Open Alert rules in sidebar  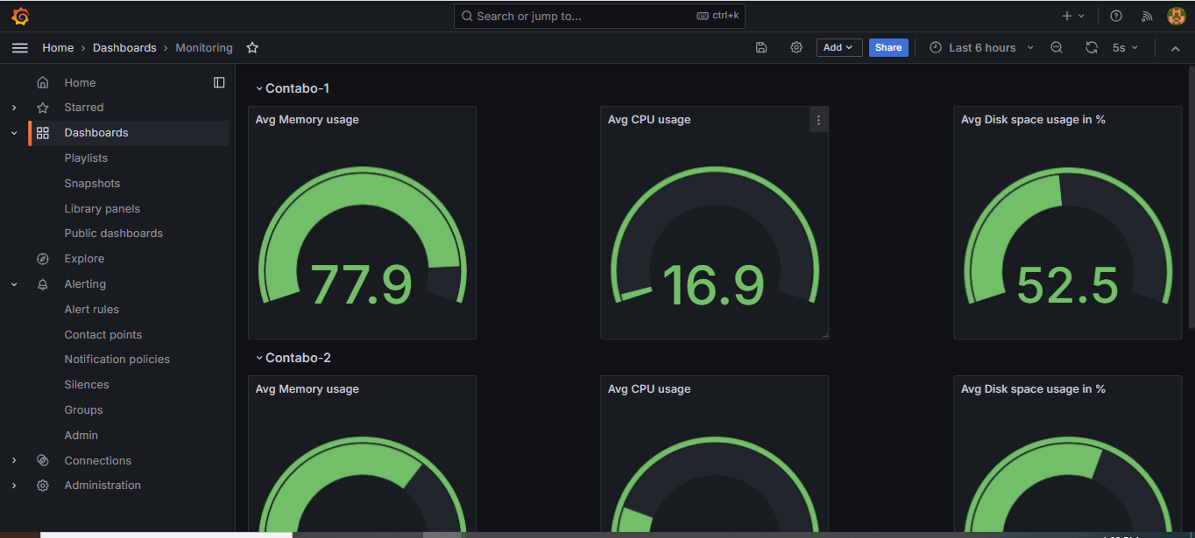pos(91,310)
